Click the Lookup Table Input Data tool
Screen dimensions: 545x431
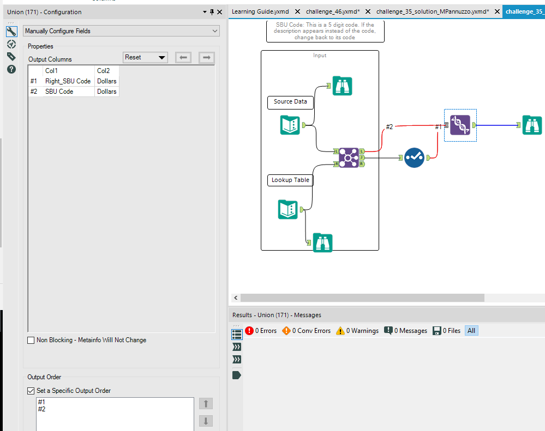coord(288,209)
